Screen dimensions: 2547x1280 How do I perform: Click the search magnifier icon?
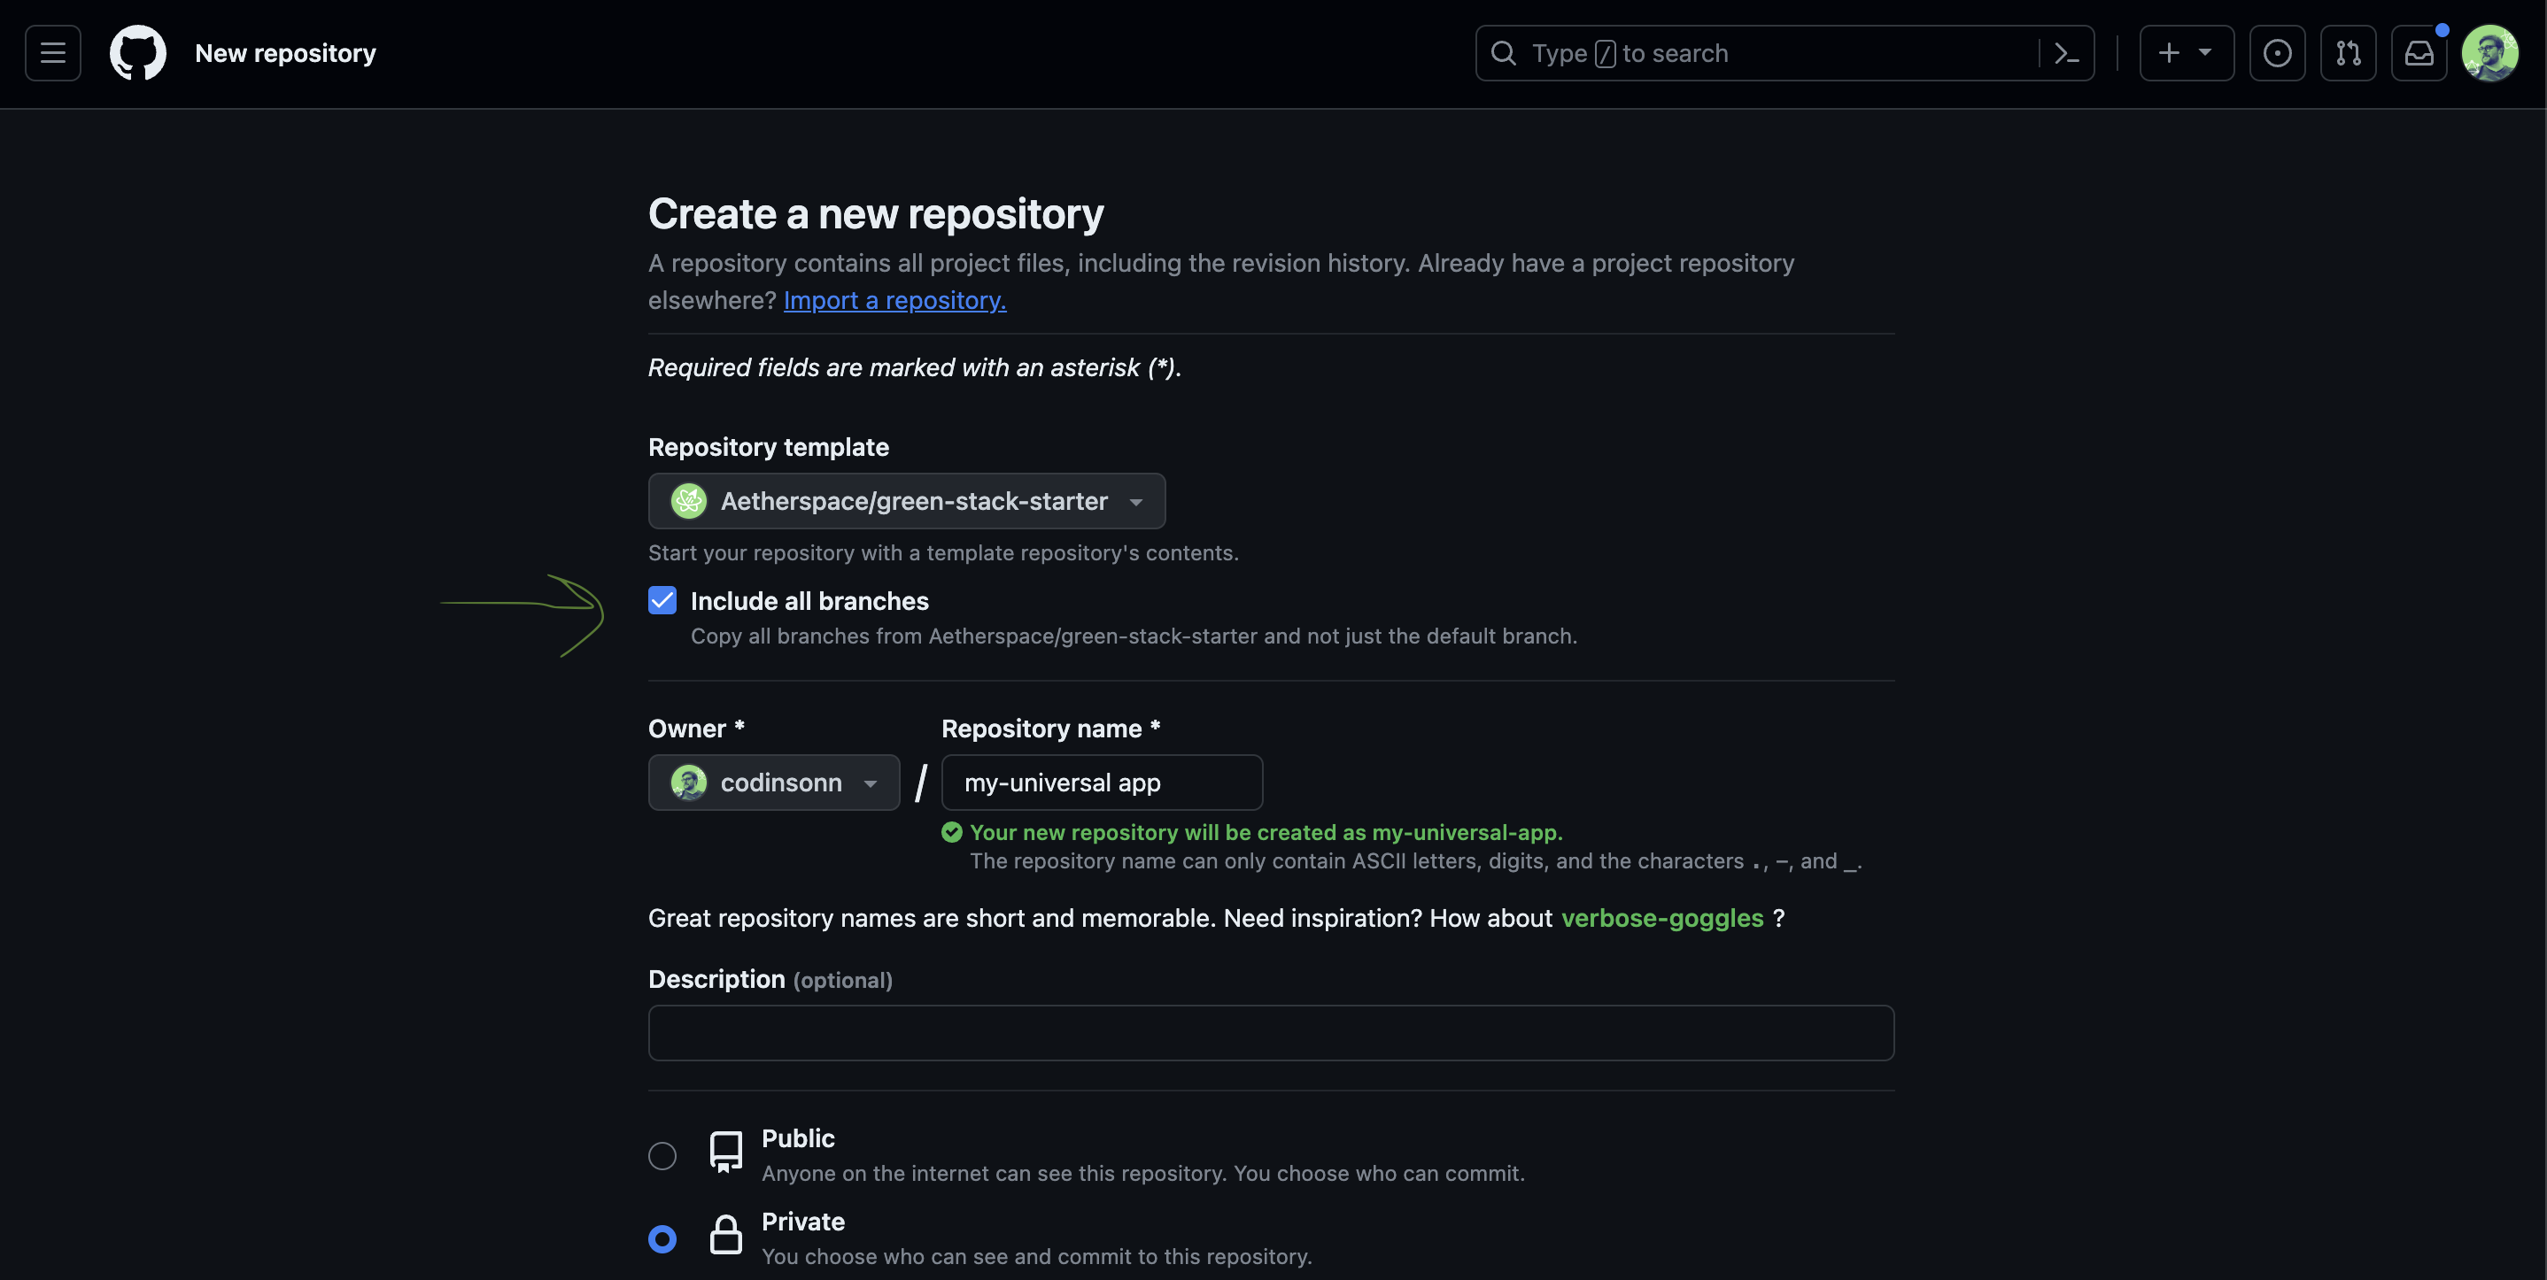pos(1502,52)
